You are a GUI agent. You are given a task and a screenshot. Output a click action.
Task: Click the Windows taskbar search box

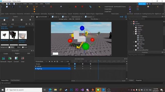click(x=23, y=90)
